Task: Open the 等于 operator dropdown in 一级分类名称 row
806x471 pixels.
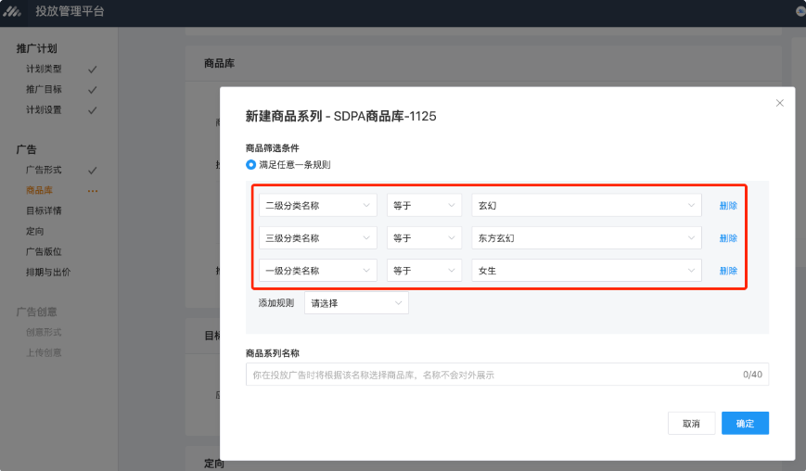Action: 424,271
